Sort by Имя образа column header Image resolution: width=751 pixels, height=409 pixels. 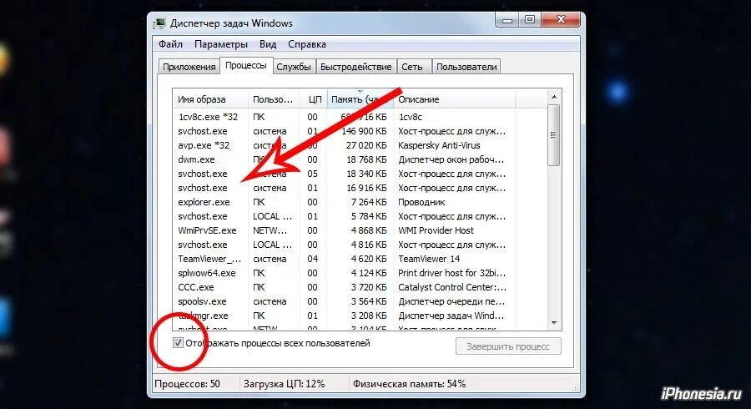coord(210,99)
